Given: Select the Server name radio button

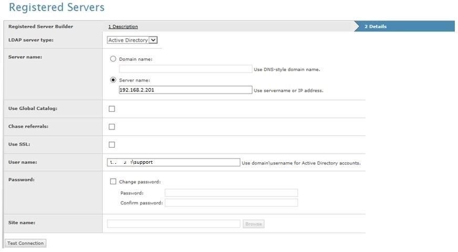Looking at the screenshot, I should point(112,80).
